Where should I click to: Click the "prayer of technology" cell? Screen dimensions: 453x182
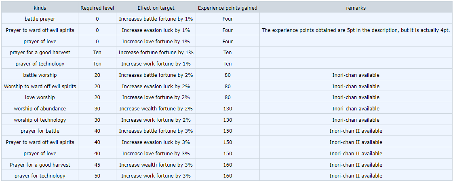pyautogui.click(x=40, y=63)
